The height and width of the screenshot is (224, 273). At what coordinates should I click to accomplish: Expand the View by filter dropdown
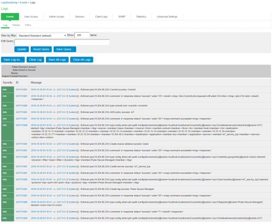click(x=42, y=36)
